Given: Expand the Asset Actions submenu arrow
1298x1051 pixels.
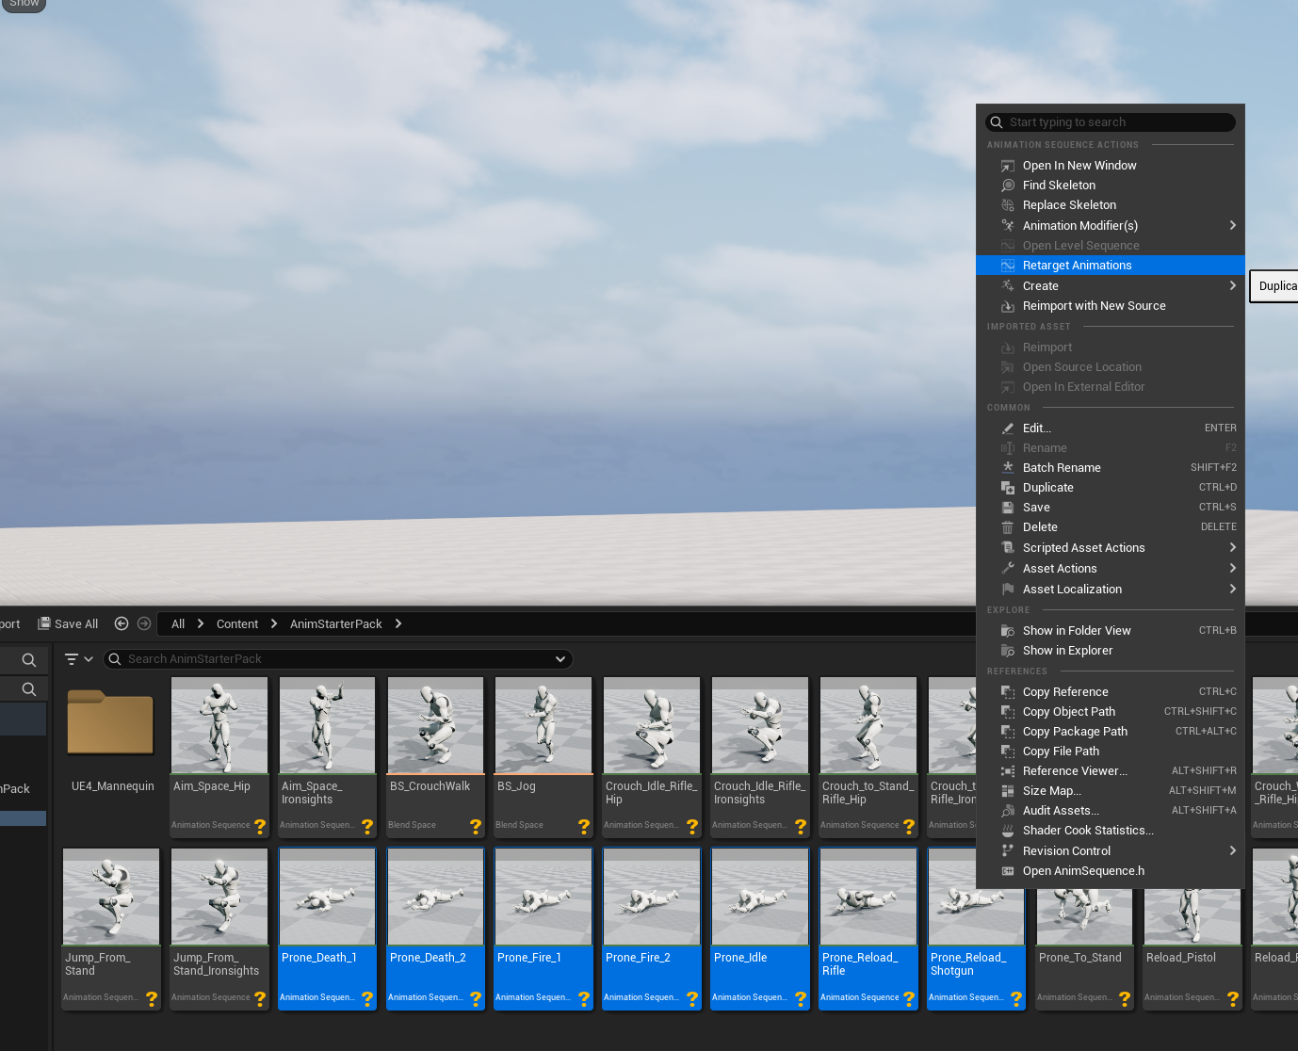Looking at the screenshot, I should coord(1232,569).
